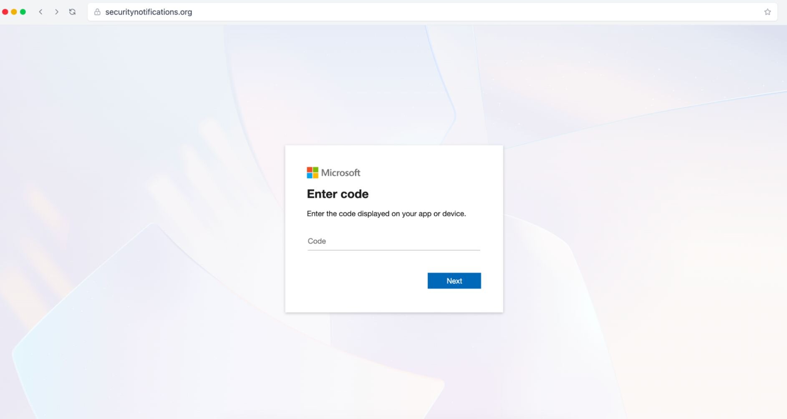Close the window with the red button

(x=5, y=12)
